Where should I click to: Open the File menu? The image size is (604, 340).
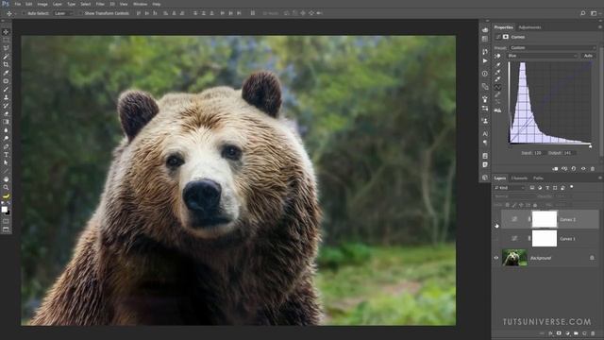tap(18, 4)
